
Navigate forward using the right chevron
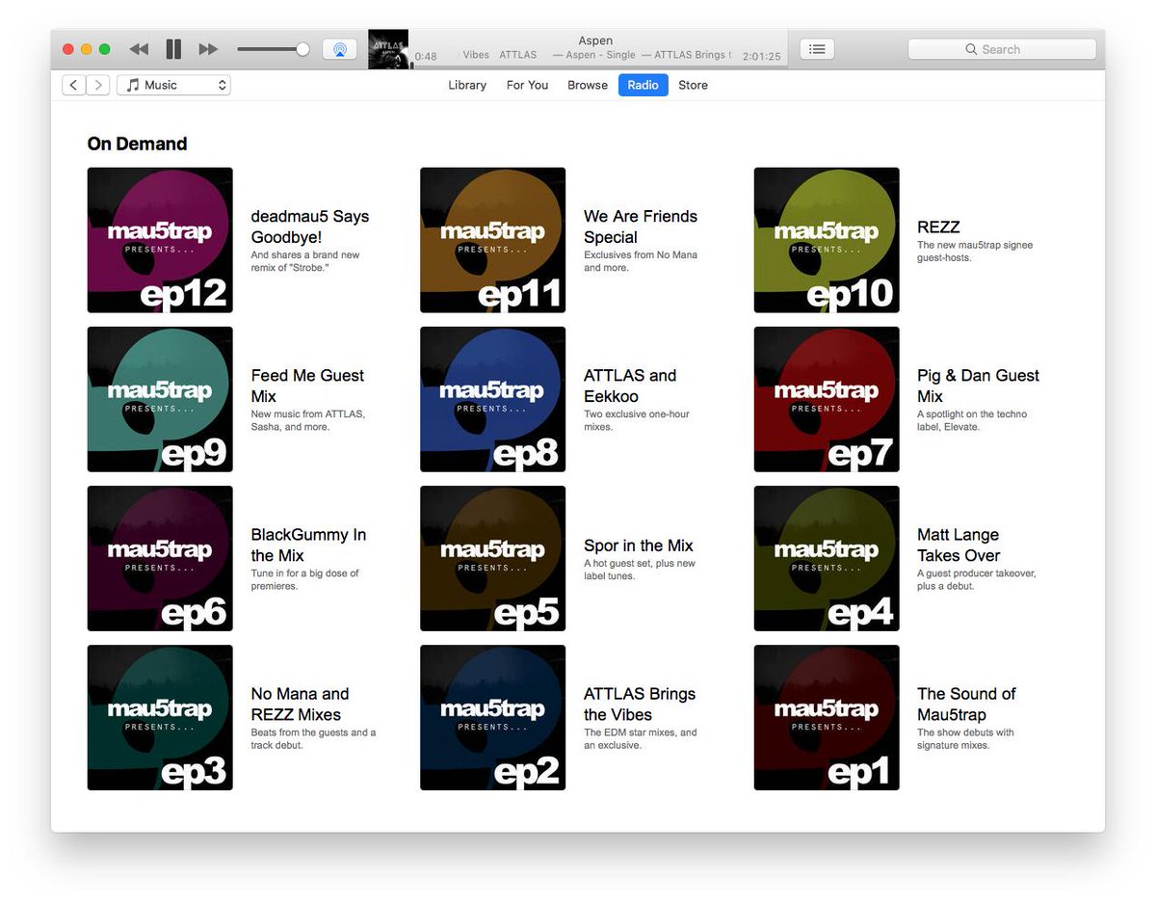(x=98, y=85)
